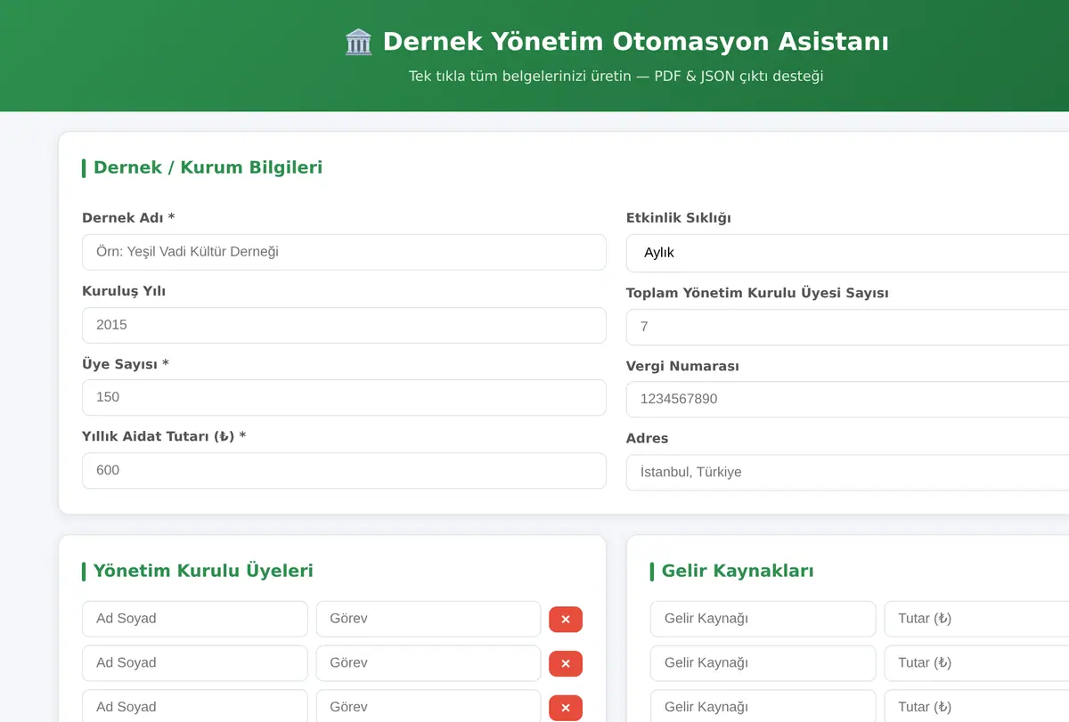Focus the Dernek Adı input field

[x=344, y=252]
